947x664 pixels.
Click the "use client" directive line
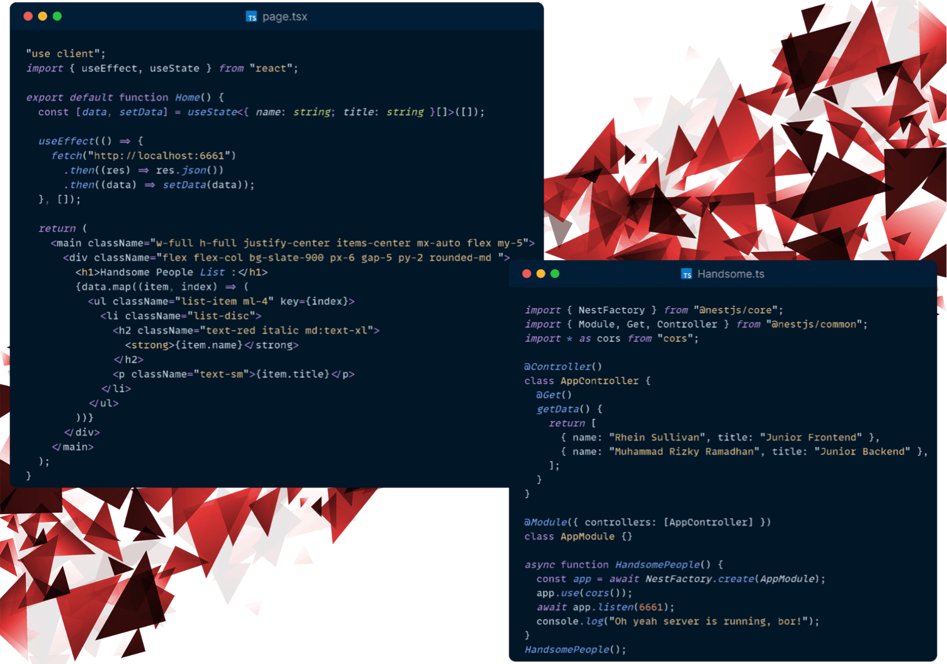point(66,54)
